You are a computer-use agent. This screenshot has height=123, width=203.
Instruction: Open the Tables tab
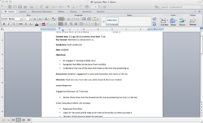click(x=61, y=12)
